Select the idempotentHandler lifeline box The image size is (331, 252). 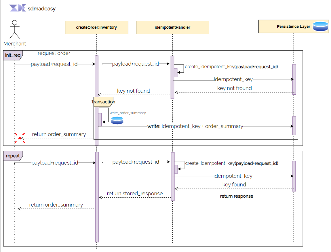click(172, 27)
